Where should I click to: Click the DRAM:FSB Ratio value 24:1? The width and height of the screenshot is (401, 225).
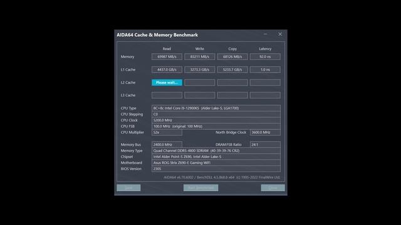pos(265,144)
